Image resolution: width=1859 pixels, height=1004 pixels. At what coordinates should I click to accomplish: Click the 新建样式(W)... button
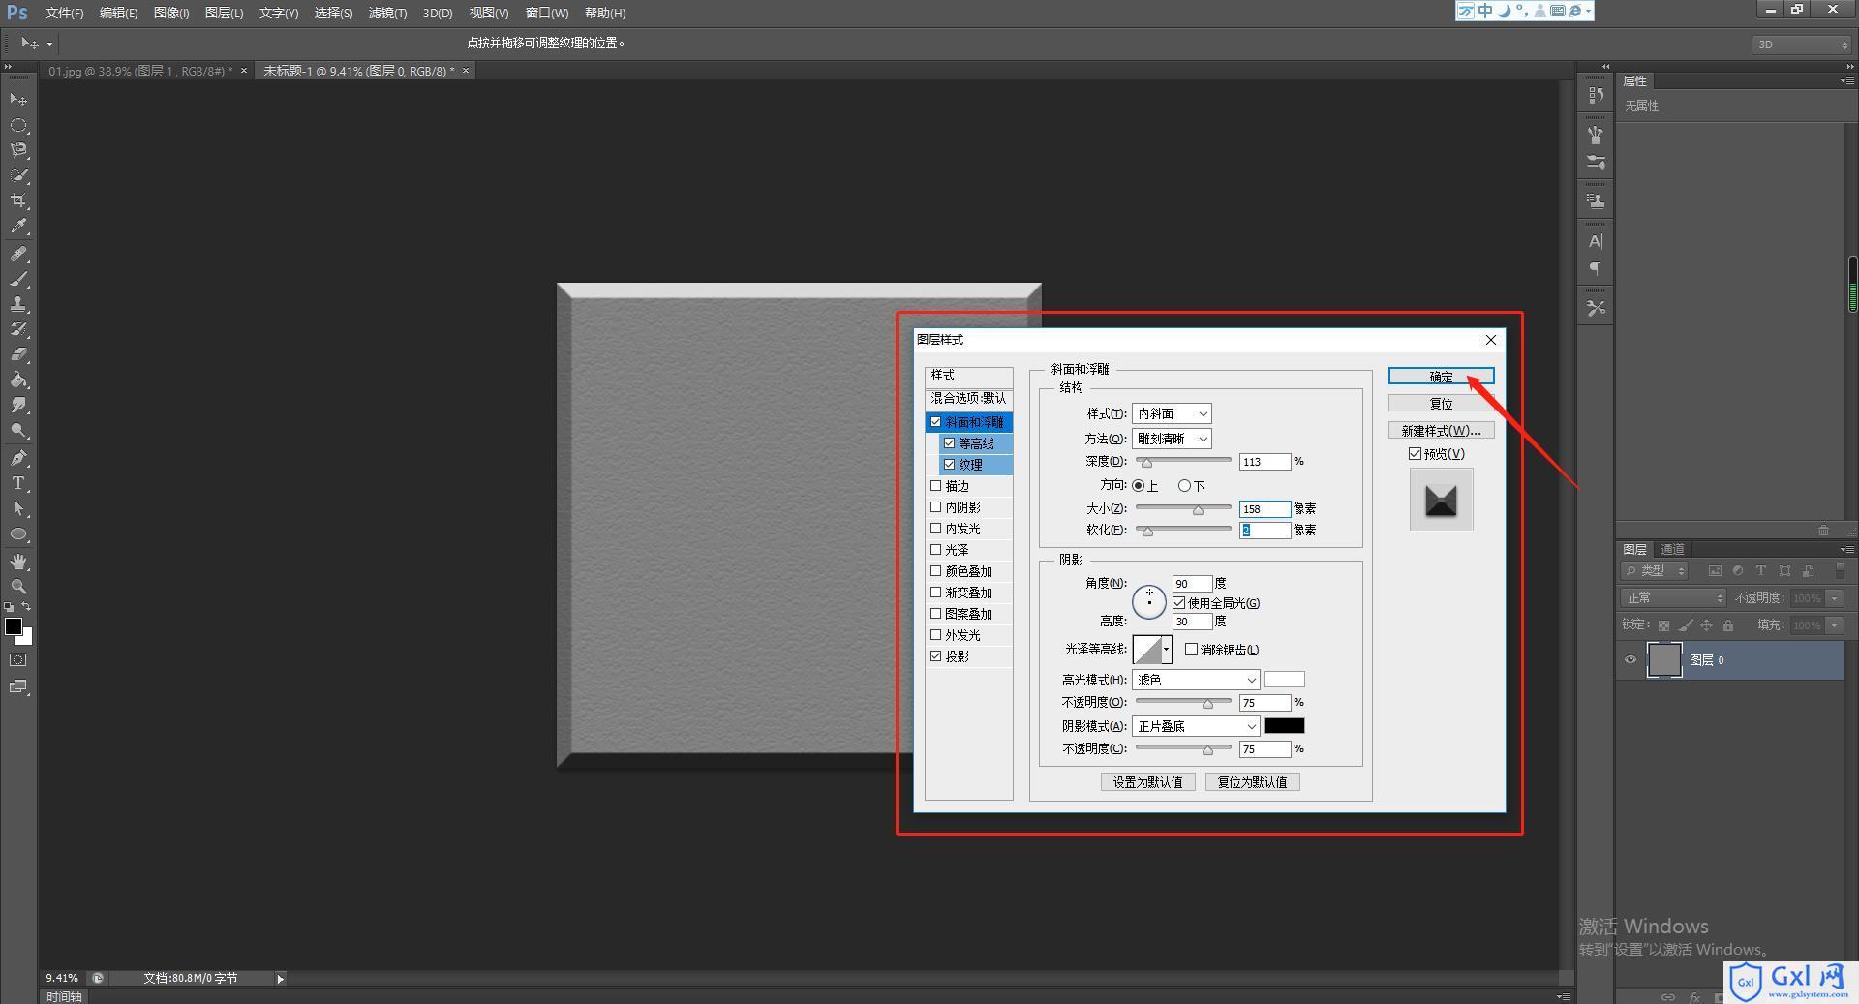click(1441, 431)
